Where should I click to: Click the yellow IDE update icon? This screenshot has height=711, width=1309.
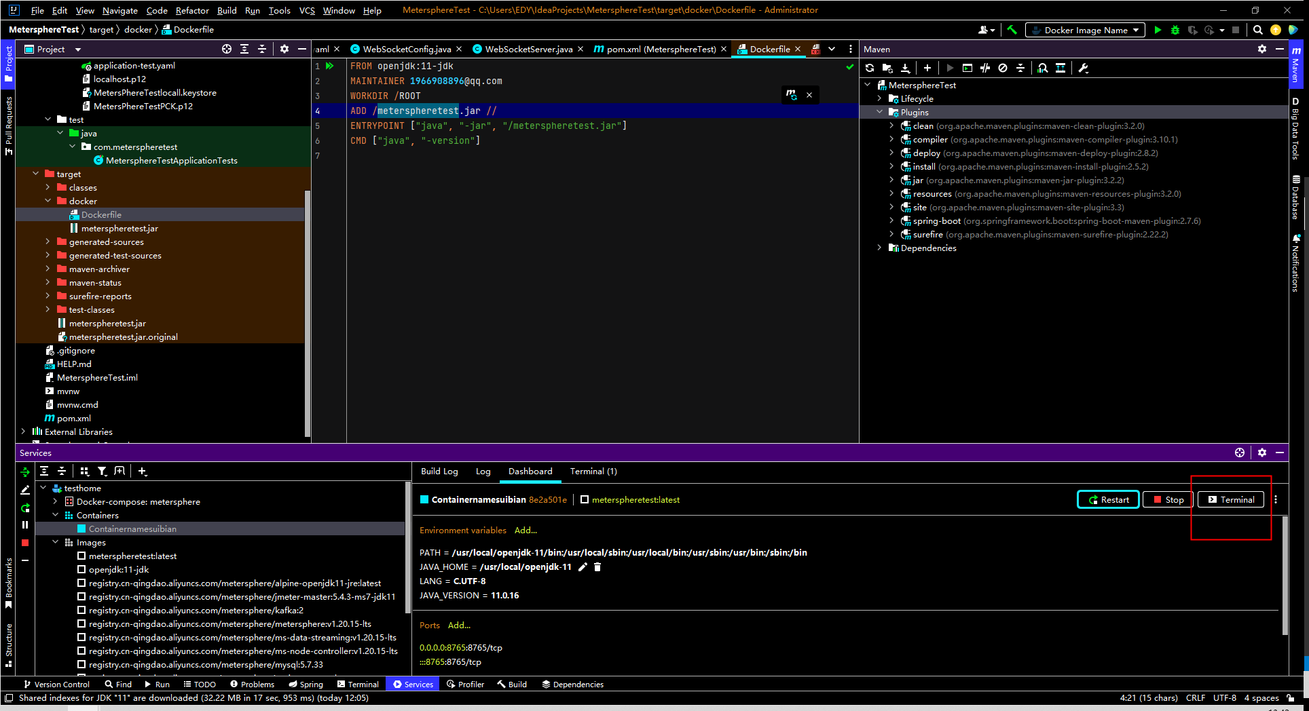pyautogui.click(x=1276, y=30)
